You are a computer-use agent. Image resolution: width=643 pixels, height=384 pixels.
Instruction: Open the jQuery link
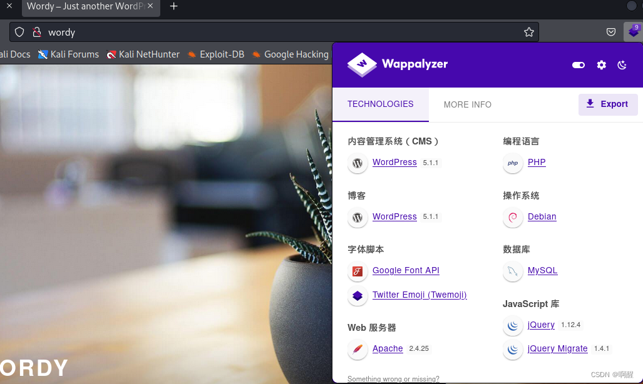click(x=541, y=325)
